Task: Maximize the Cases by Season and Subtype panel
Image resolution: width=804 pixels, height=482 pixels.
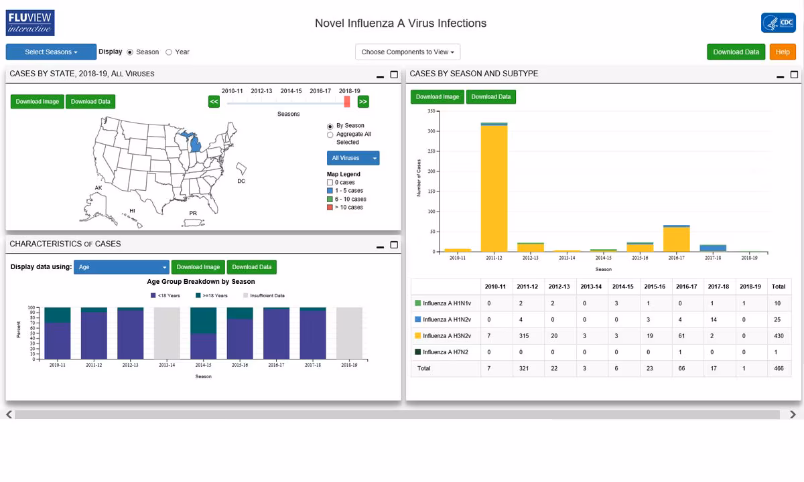Action: click(x=795, y=75)
